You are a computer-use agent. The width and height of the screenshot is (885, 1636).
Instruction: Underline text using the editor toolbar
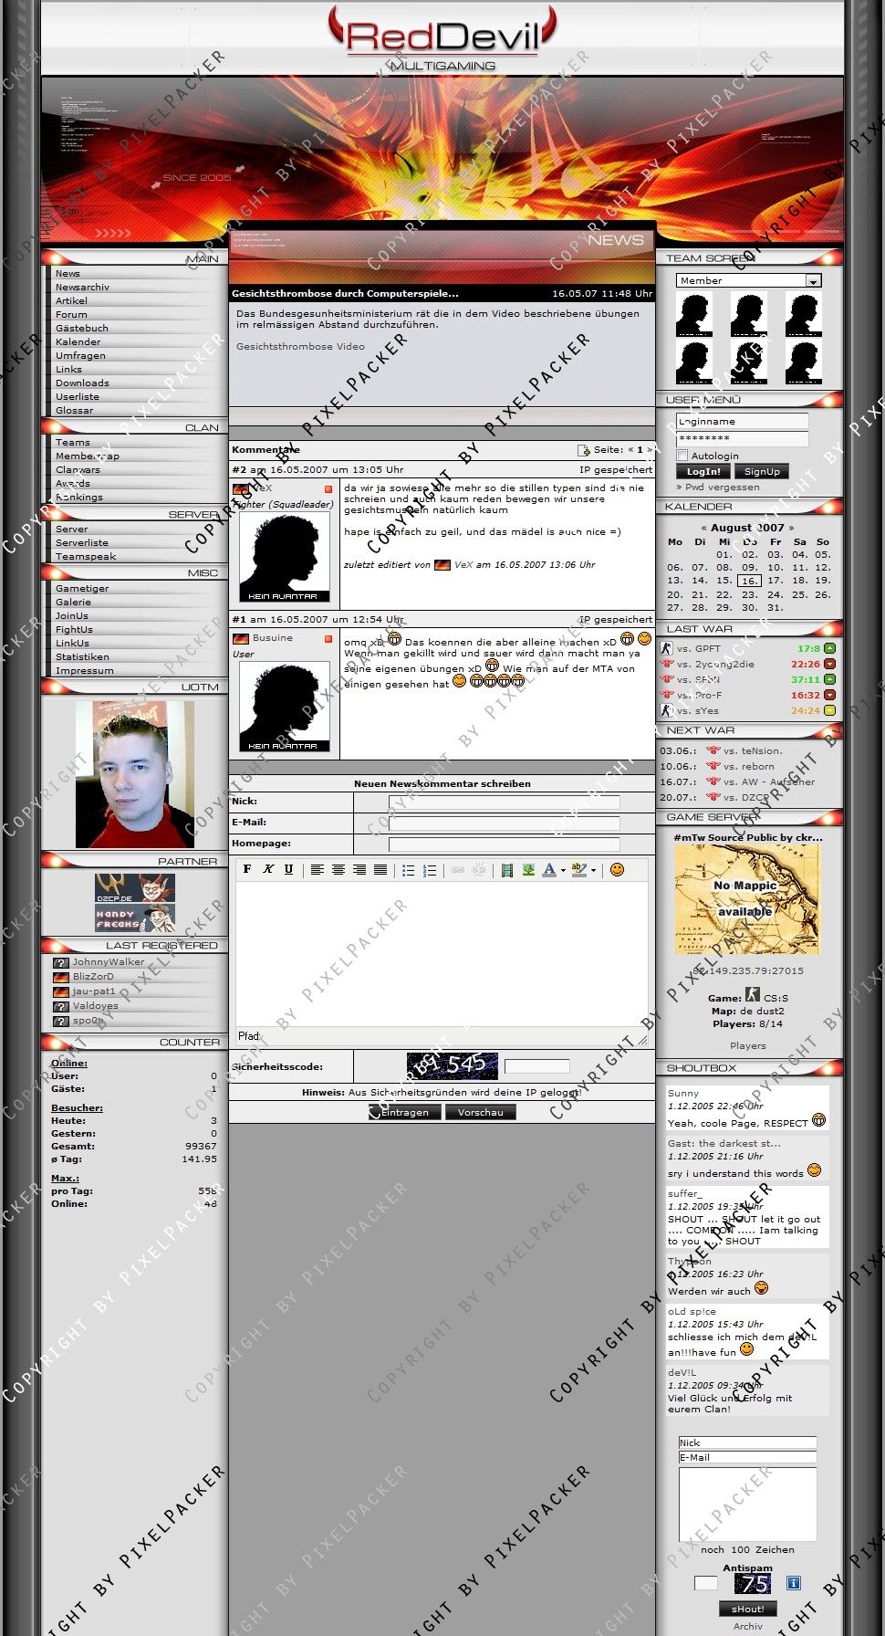pos(288,869)
